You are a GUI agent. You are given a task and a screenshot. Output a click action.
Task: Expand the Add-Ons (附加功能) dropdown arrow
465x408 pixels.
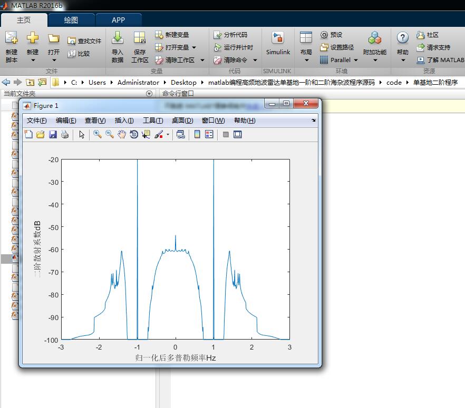(375, 60)
